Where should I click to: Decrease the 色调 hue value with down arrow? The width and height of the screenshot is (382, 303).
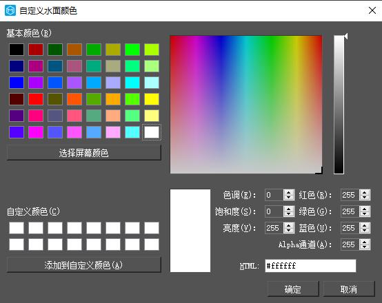pos(289,198)
